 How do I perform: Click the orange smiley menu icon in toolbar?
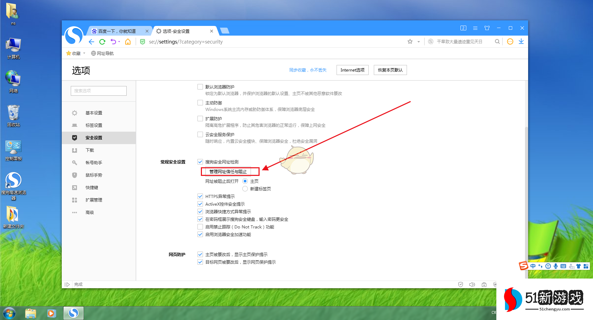510,41
